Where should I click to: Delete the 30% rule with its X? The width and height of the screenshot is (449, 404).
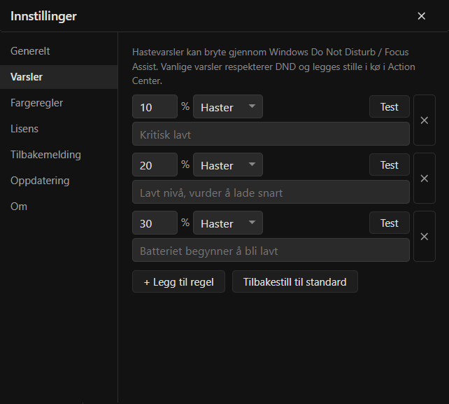(425, 237)
